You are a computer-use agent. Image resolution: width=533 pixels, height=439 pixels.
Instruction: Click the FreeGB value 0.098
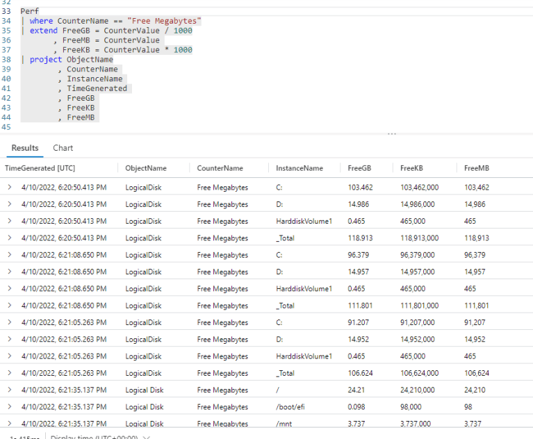[356, 407]
